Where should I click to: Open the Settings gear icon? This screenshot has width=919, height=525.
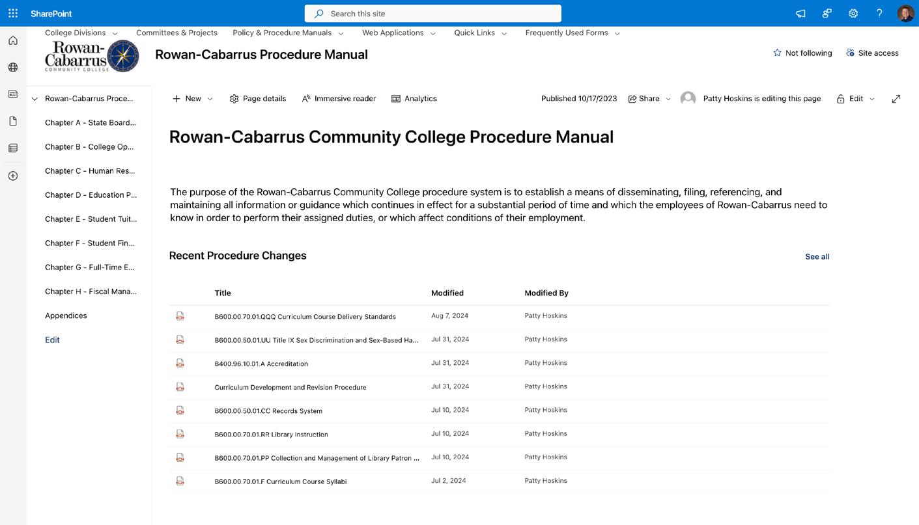tap(853, 13)
